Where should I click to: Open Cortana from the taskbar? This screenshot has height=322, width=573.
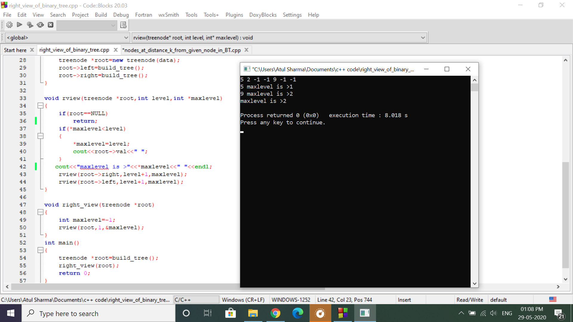tap(186, 313)
